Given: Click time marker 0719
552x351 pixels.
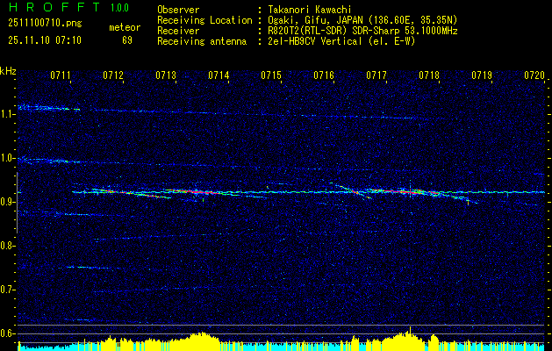Looking at the screenshot, I should point(482,75).
